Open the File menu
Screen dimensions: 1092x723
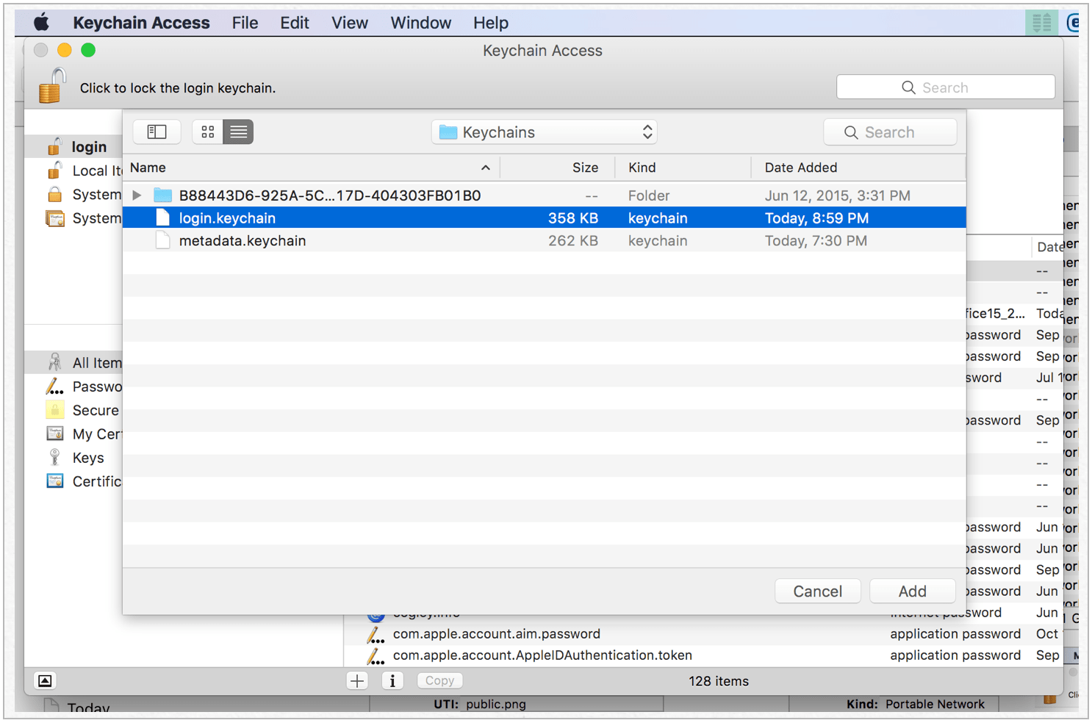pos(245,23)
